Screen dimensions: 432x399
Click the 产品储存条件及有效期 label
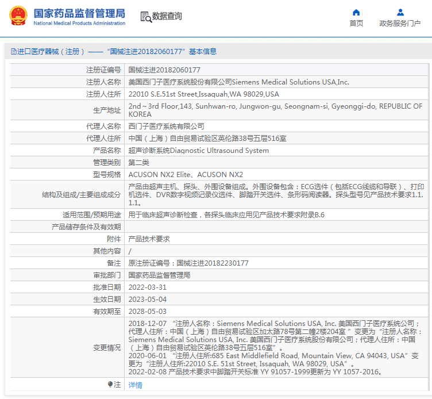[x=86, y=227]
